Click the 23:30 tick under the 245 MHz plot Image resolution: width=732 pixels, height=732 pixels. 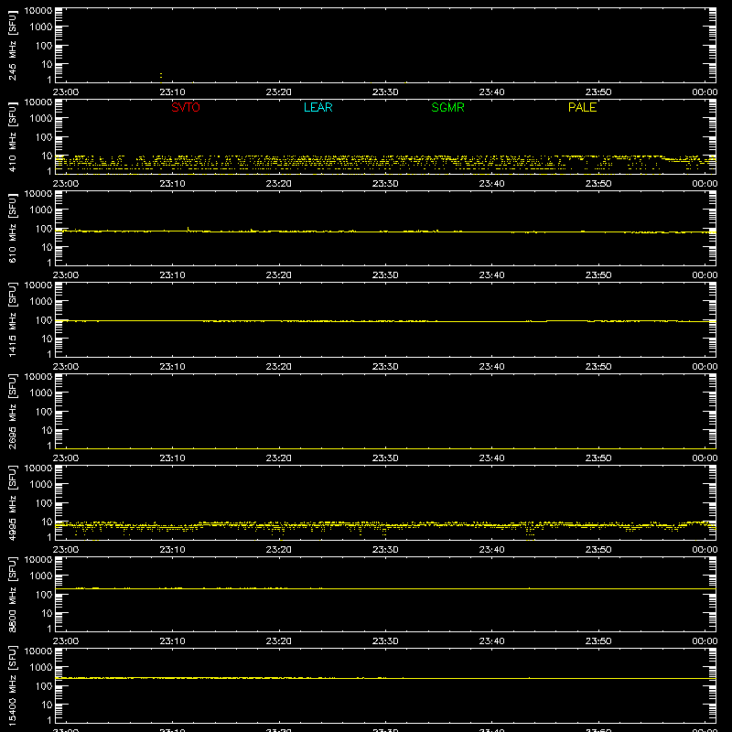[385, 92]
